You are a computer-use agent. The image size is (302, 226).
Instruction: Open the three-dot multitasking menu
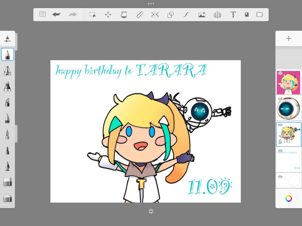pos(151,4)
